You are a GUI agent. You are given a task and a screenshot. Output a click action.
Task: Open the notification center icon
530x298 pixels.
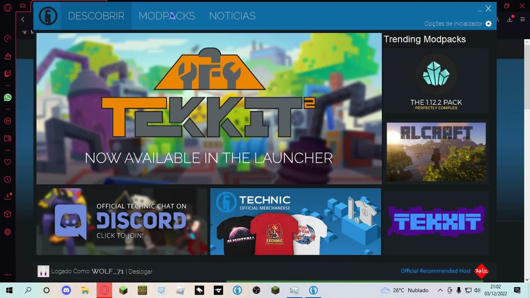pos(517,290)
